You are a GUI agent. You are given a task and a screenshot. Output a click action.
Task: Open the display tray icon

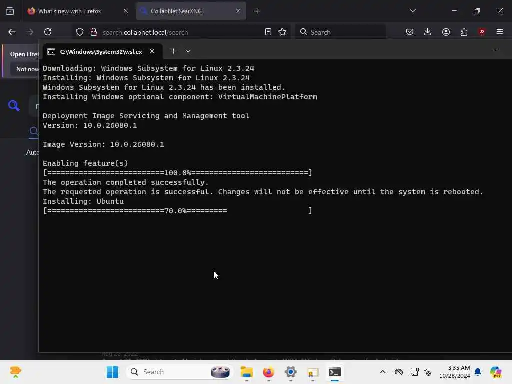pos(414,372)
